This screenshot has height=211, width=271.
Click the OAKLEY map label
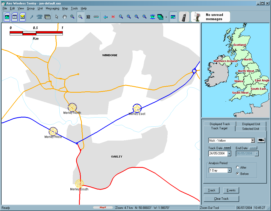117,157
